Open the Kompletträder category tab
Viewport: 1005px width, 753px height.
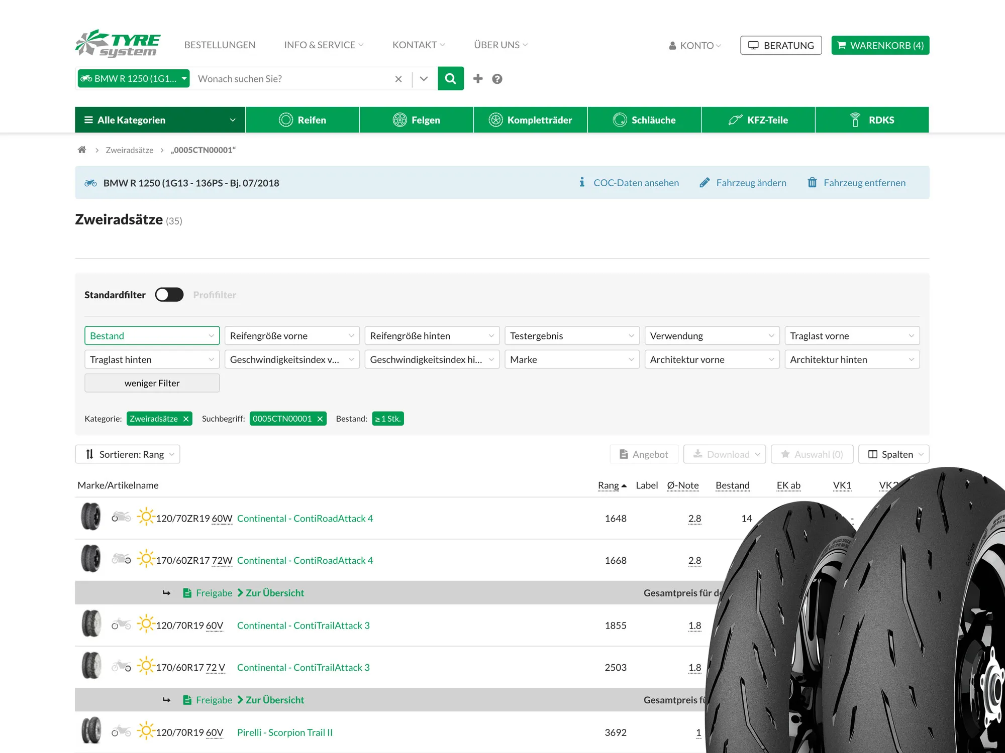(530, 120)
